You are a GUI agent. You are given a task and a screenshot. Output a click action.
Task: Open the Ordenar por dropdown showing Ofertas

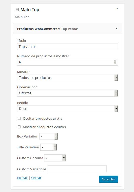point(68,93)
